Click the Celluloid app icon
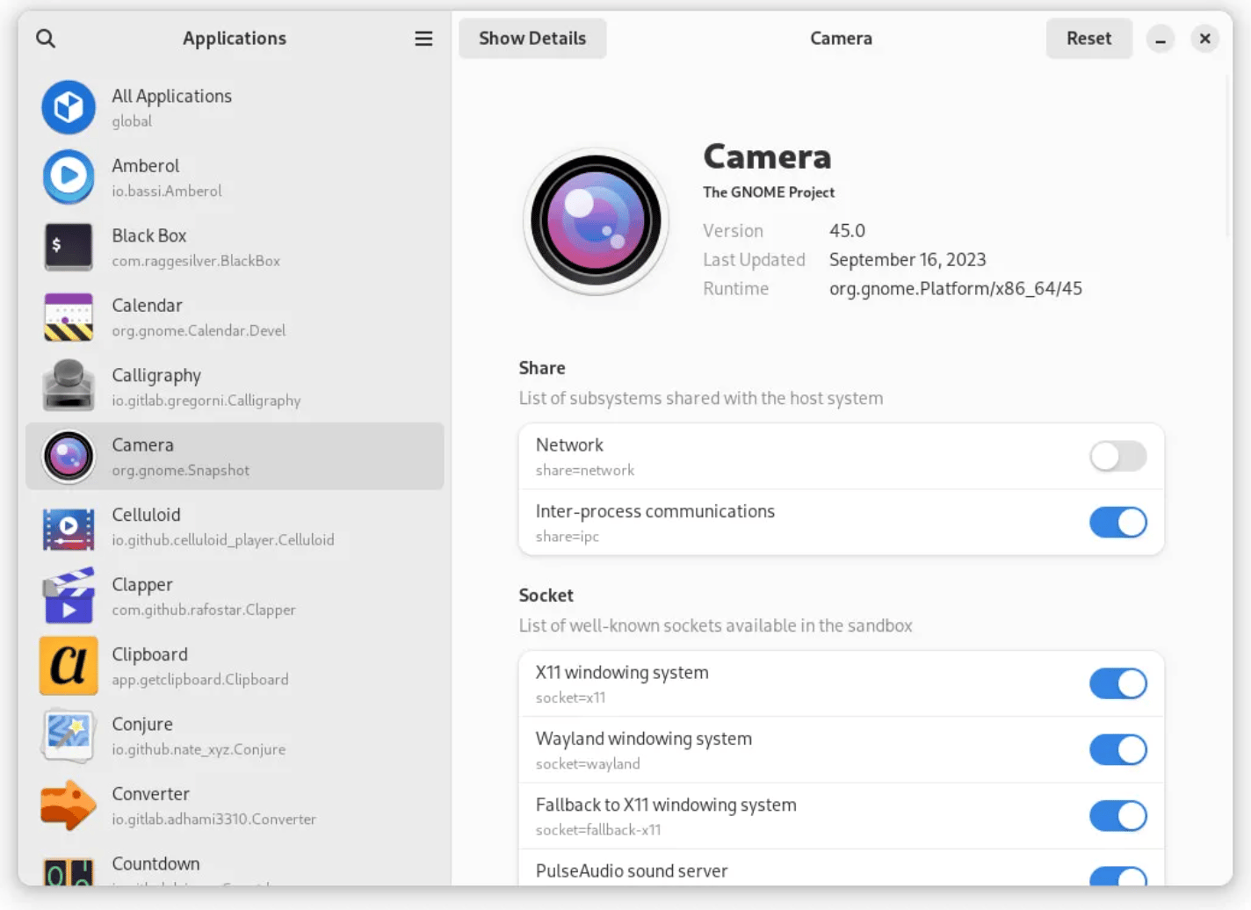This screenshot has height=910, width=1251. coord(69,526)
